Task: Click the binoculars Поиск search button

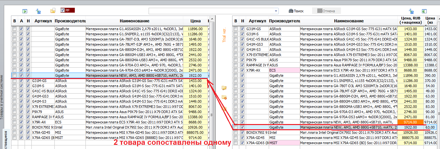Action: [296, 11]
